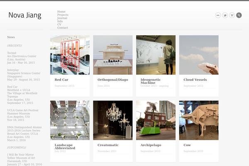Open the Twitter social icon
The height and width of the screenshot is (166, 249).
pos(225,15)
